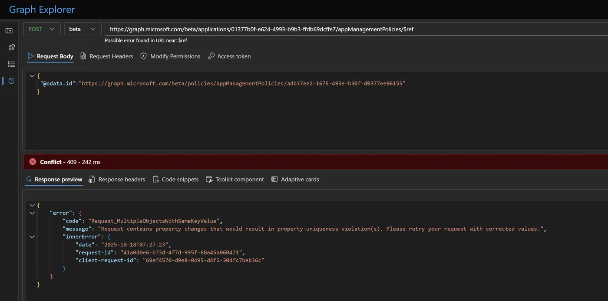Open the Toolkit component tab
This screenshot has width=608, height=301.
[235, 180]
